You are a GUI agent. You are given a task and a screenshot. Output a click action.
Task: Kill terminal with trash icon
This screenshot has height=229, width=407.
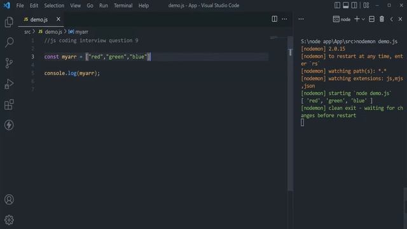382,19
